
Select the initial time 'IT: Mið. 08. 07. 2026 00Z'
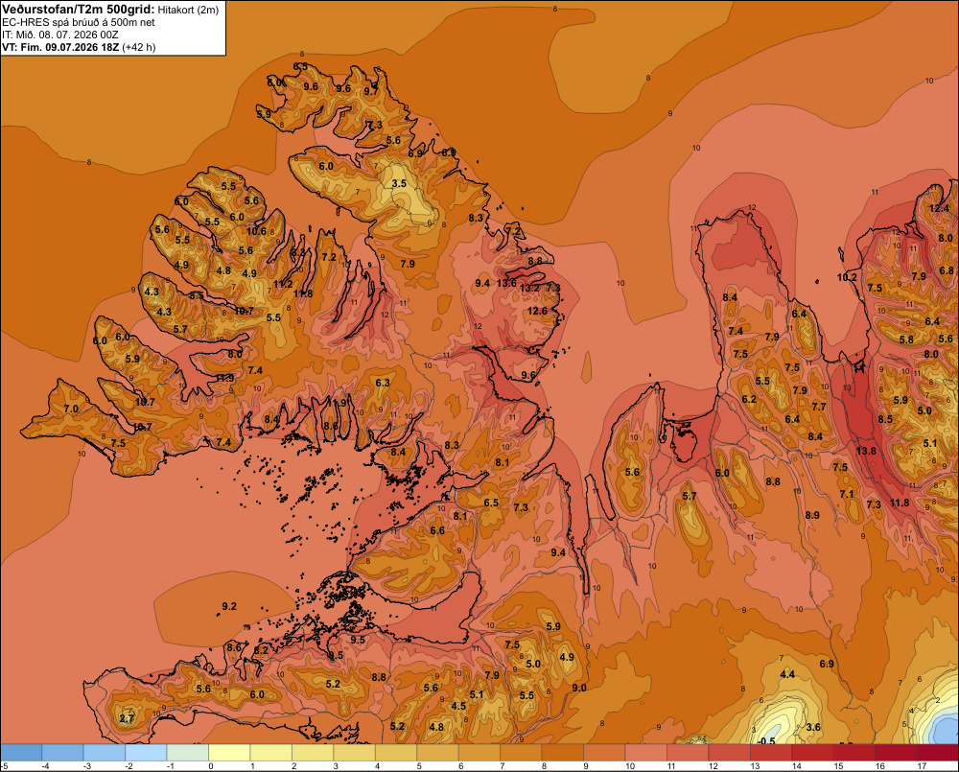[x=59, y=35]
